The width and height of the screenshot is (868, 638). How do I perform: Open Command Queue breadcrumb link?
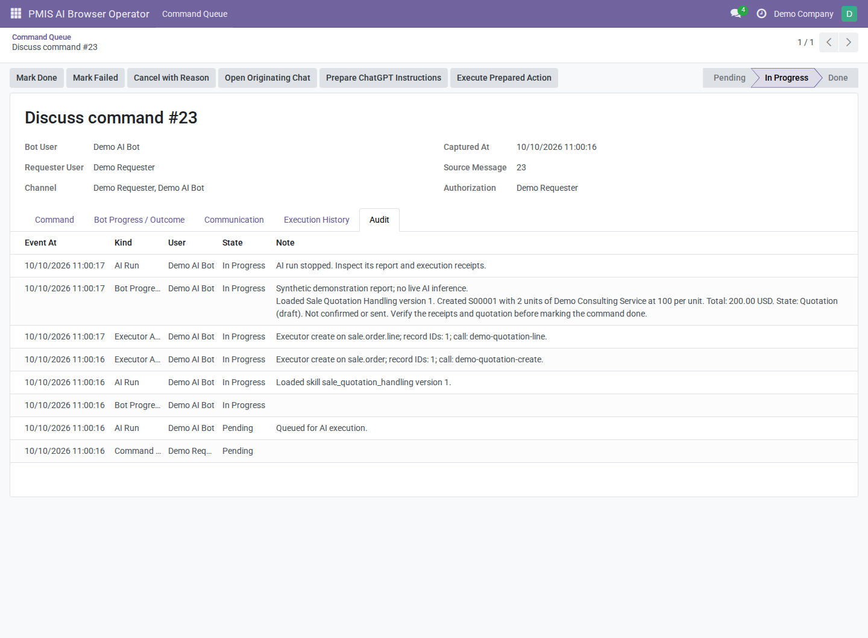(42, 37)
